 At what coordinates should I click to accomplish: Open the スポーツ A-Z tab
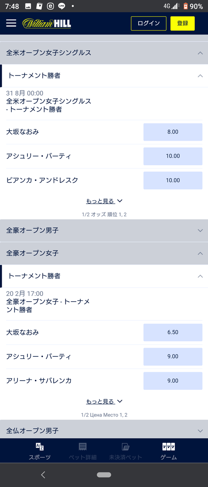40,451
